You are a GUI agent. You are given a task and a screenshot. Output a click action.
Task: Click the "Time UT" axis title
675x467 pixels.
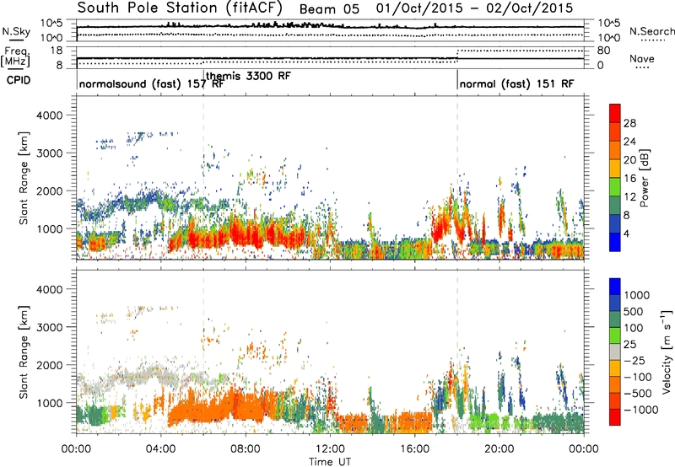pos(330,462)
